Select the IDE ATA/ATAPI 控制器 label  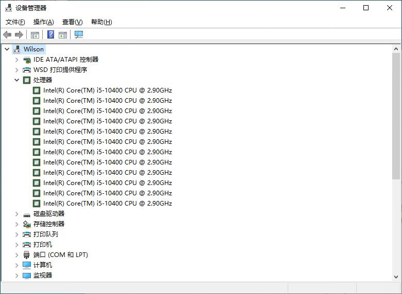tap(66, 60)
